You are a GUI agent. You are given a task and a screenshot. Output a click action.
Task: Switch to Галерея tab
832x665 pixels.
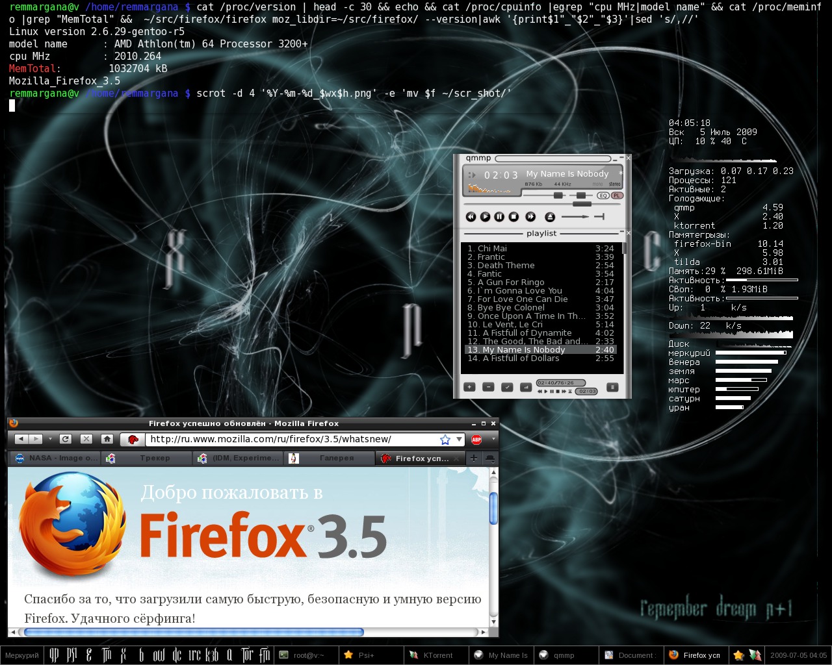330,458
